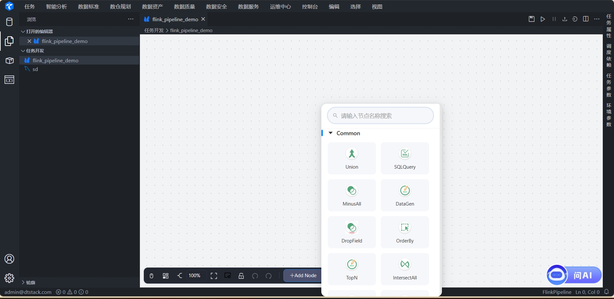Image resolution: width=614 pixels, height=299 pixels.
Task: Open the 运维中心 menu
Action: 280,6
